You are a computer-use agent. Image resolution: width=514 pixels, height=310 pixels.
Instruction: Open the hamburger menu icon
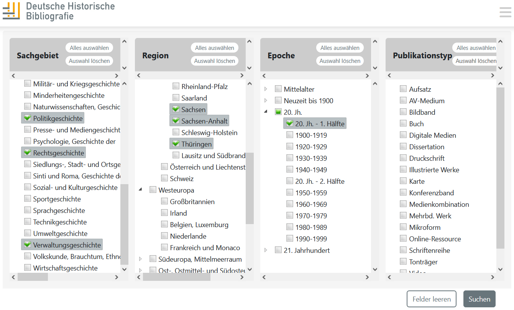[505, 12]
